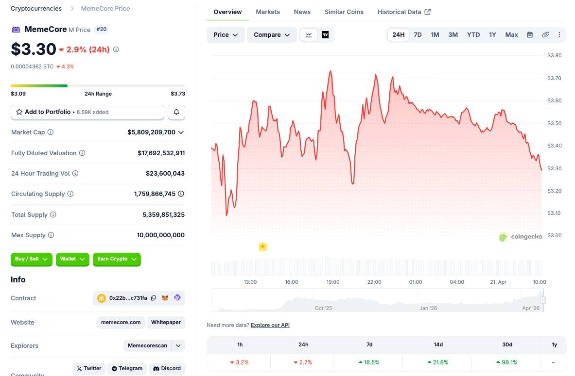The height and width of the screenshot is (376, 575).
Task: Open the custom date range calendar icon
Action: coord(529,34)
